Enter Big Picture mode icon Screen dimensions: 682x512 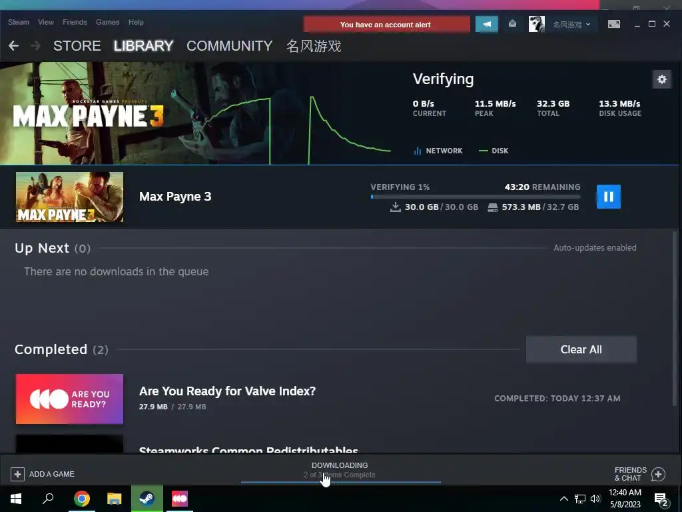(x=613, y=24)
